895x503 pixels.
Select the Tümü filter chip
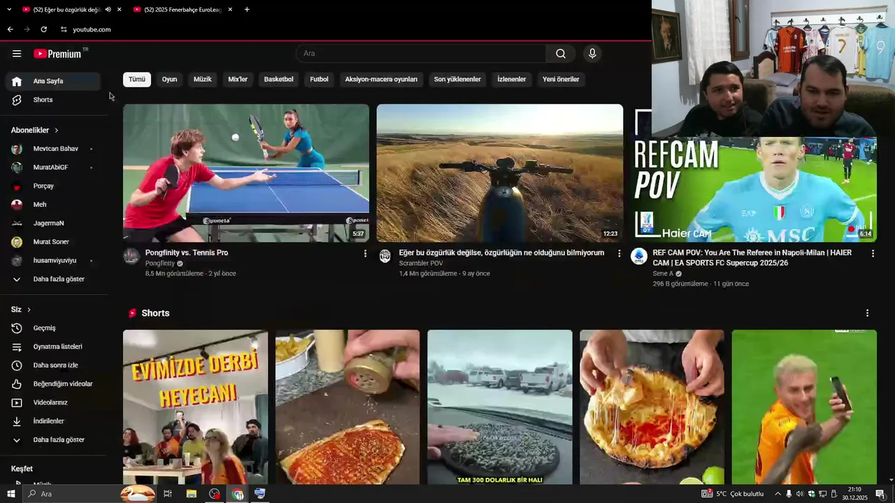coord(137,80)
